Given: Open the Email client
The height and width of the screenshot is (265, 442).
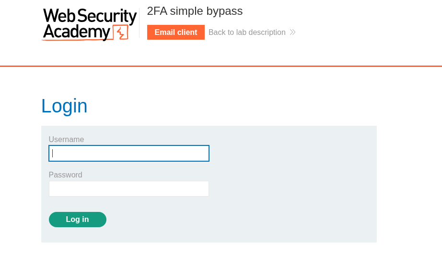Looking at the screenshot, I should [175, 32].
